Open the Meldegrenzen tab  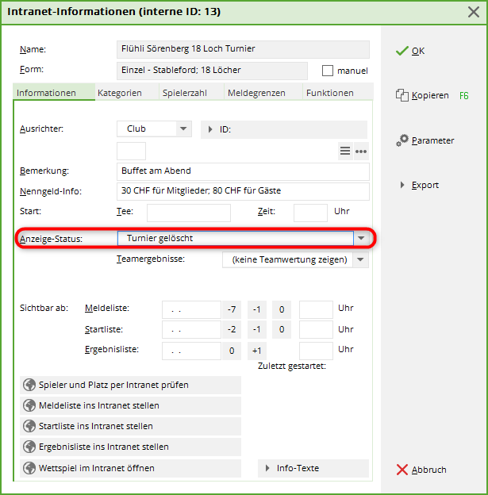point(263,92)
